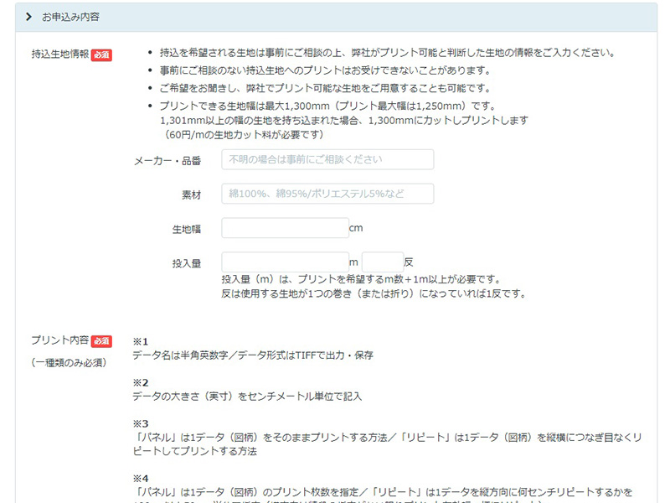Click the chevron icon beside お申込み内容
Screen dimensions: 670x503
tap(28, 17)
